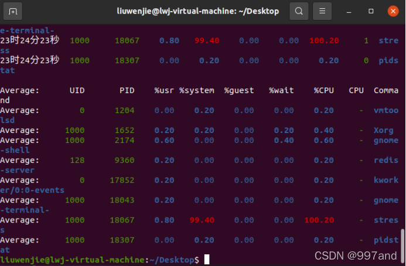Click the -server wrapped text

tap(18, 170)
